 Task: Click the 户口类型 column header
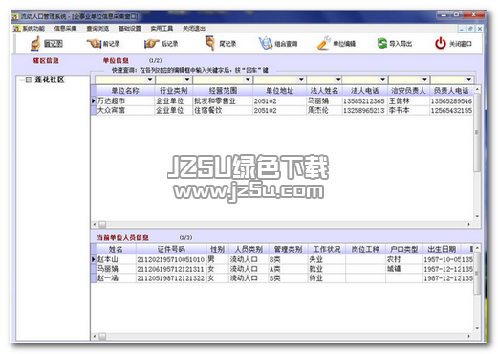click(403, 249)
